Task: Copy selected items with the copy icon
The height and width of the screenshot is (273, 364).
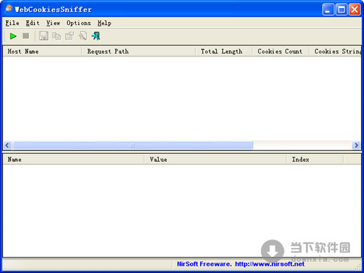Action: click(56, 36)
